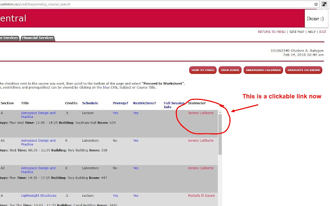The width and height of the screenshot is (330, 206).
Task: Open Lightweight Structures course title link
Action: coord(40,196)
